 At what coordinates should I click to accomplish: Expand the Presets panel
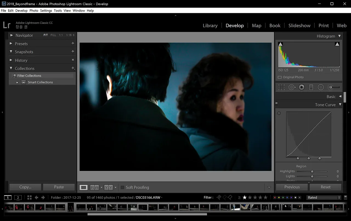[x=11, y=43]
